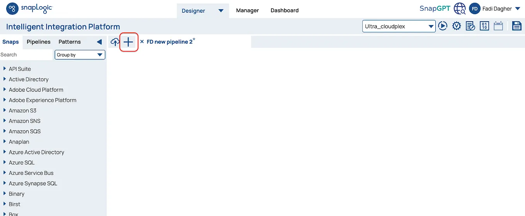The image size is (525, 216).
Task: Select the Patterns tab
Action: tap(70, 42)
